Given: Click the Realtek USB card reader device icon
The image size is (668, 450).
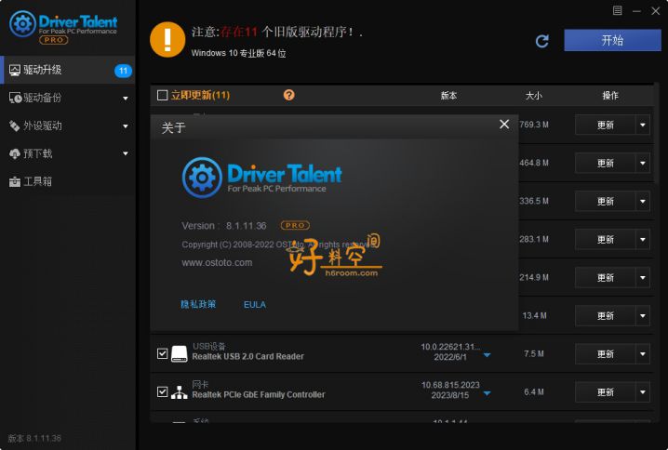Looking at the screenshot, I should click(180, 354).
